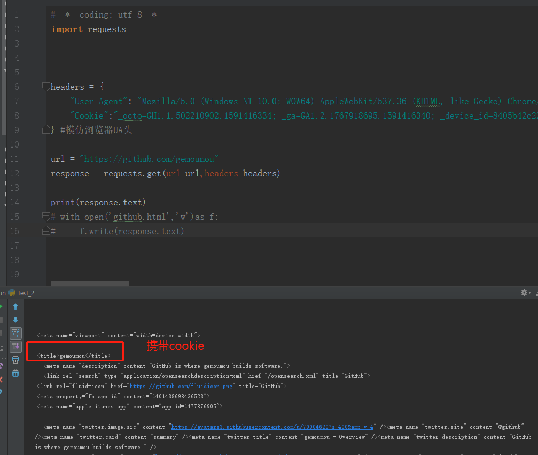The image size is (538, 455).
Task: Click the editor horizontal scrollbar thumb
Action: tap(90, 283)
